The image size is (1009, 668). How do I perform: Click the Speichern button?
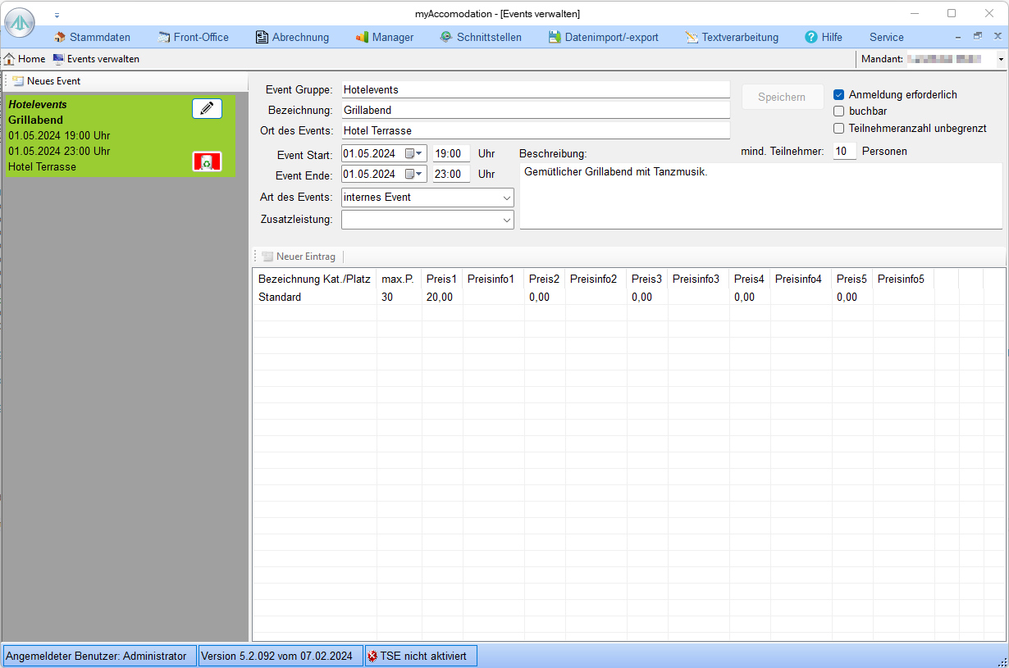click(783, 97)
